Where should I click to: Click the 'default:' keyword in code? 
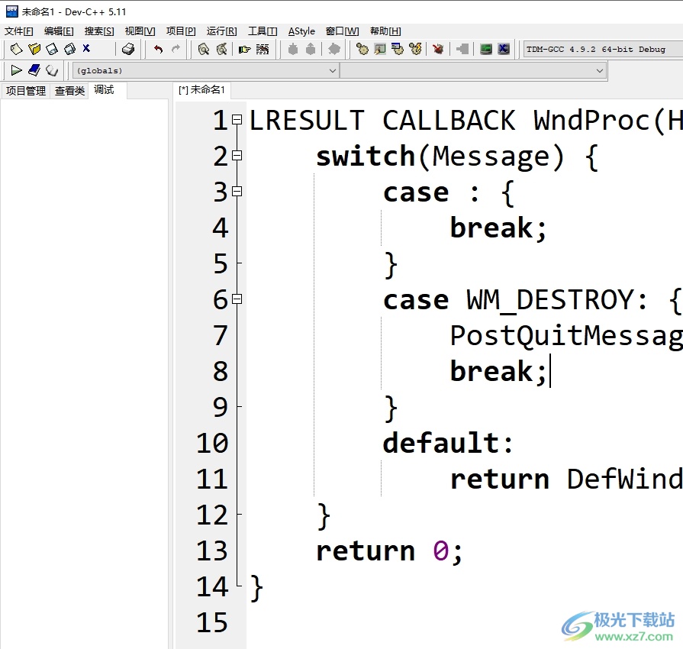[448, 443]
